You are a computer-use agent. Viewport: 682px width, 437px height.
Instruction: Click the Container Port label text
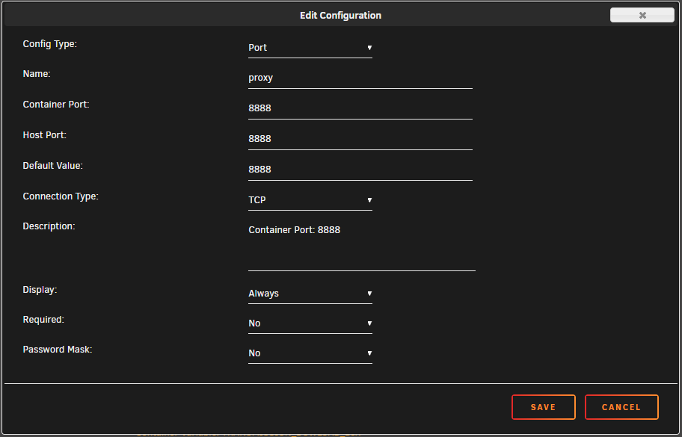pos(55,105)
